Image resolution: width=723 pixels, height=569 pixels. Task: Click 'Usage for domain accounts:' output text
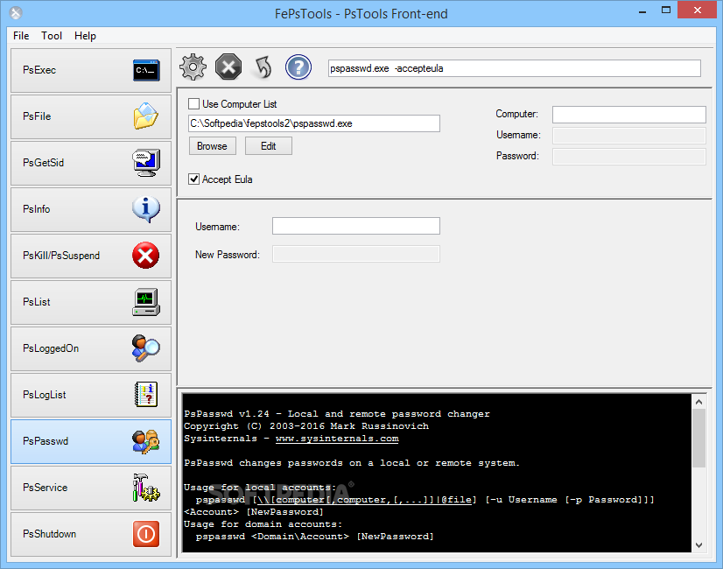click(263, 524)
